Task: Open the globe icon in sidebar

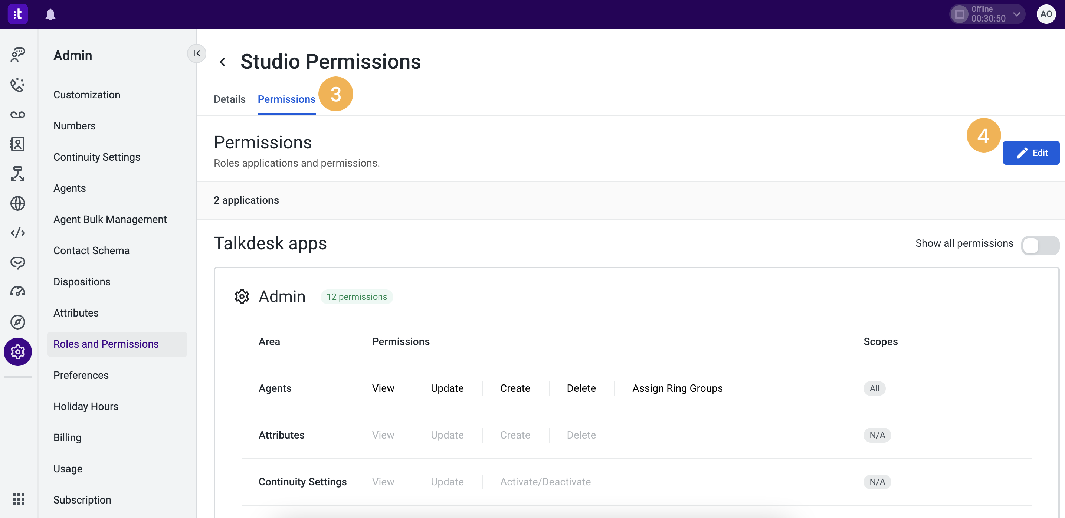Action: click(x=18, y=203)
